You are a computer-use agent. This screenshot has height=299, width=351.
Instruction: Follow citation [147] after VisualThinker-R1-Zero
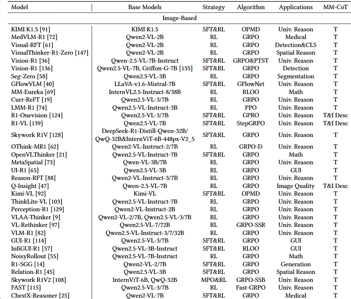tap(82, 53)
